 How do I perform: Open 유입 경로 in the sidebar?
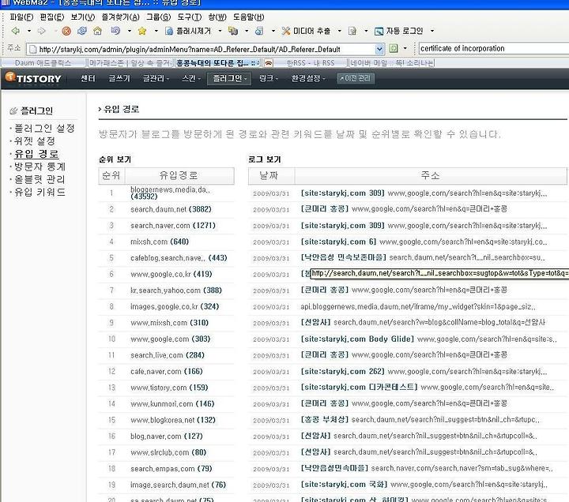36,154
